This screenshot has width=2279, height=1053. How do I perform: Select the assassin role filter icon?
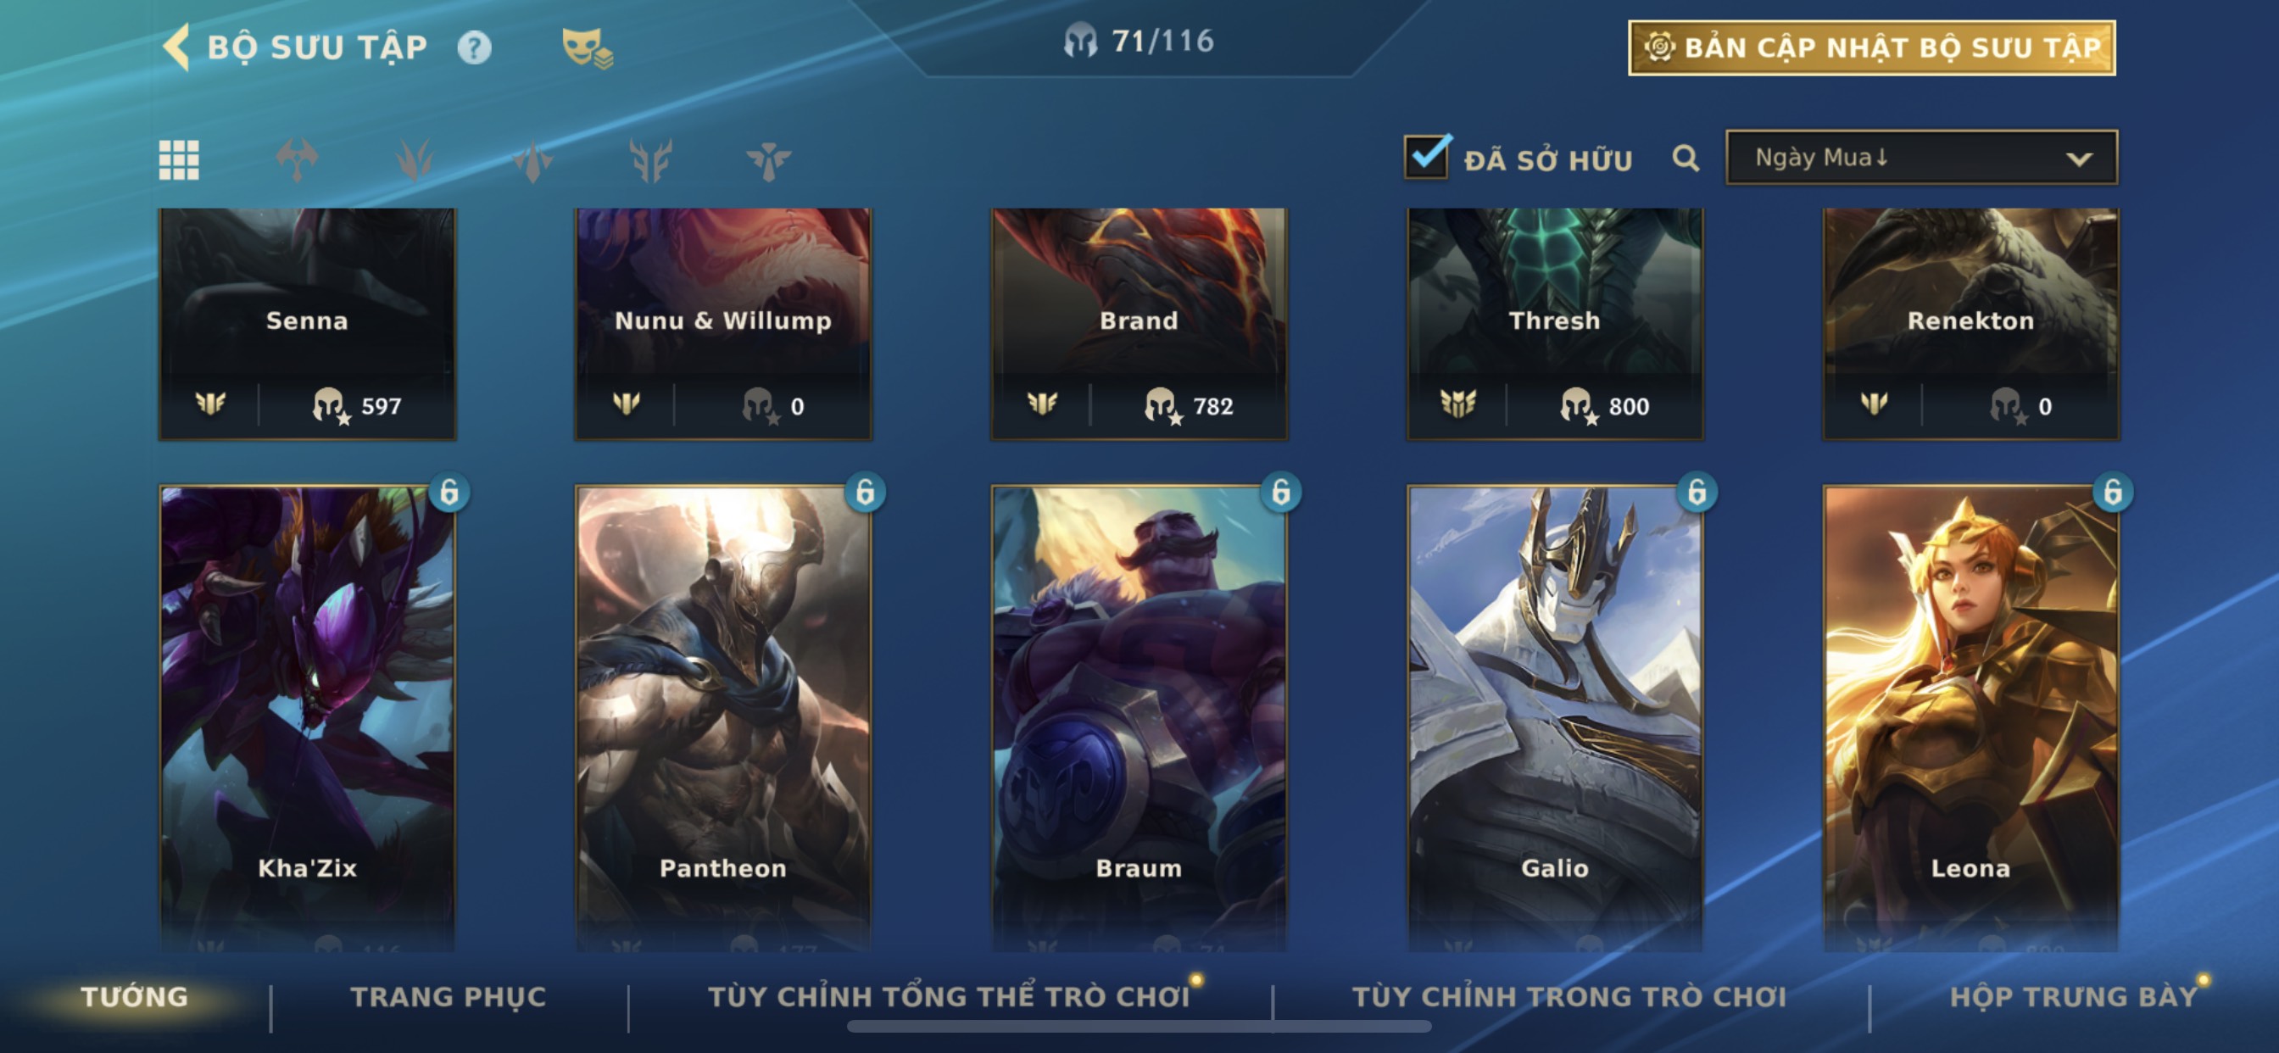[532, 160]
